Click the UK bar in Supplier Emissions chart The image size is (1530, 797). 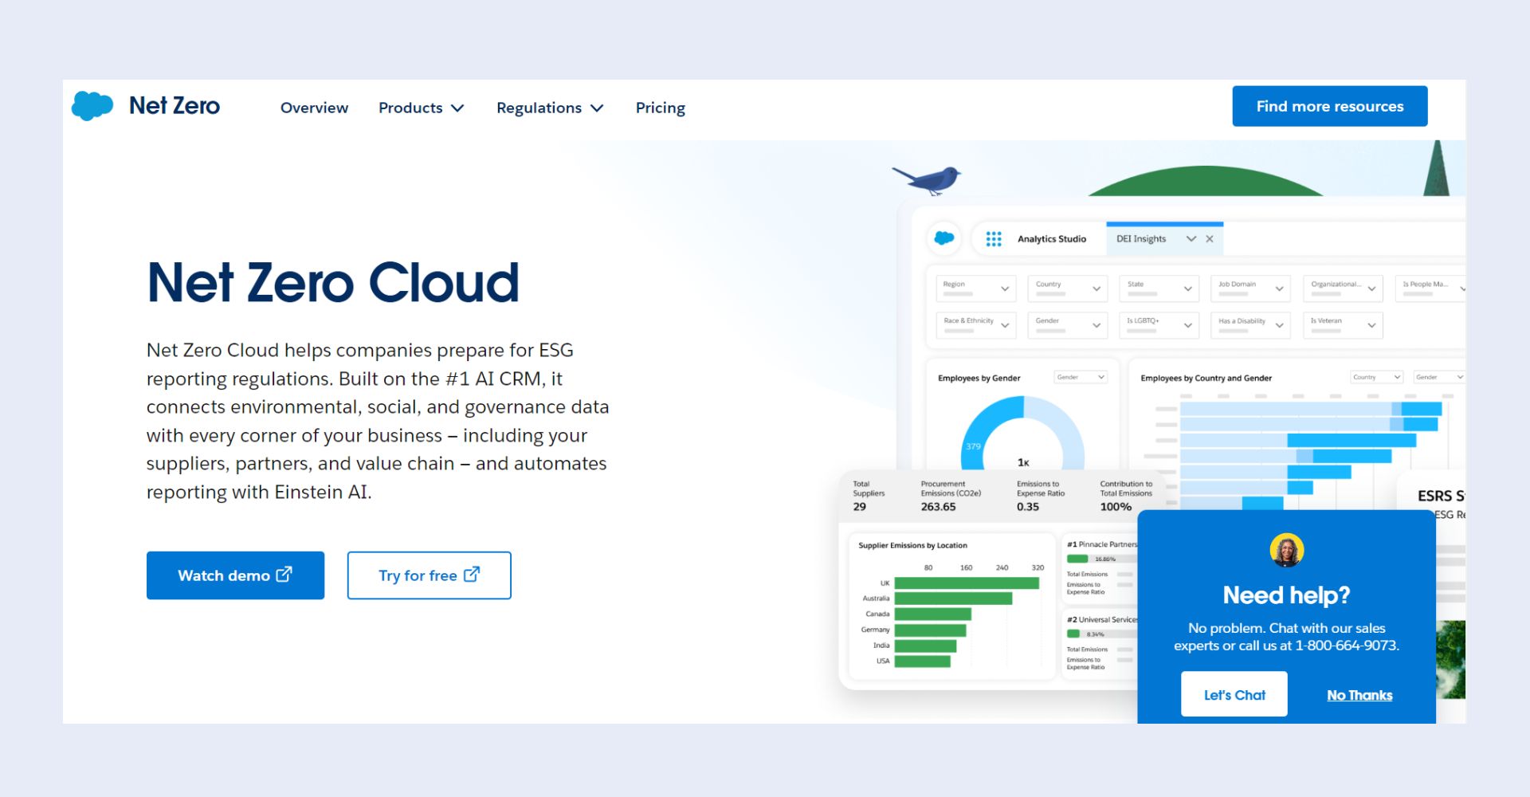(967, 583)
